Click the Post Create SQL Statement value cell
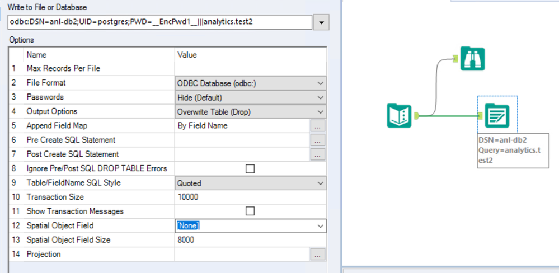559x273 pixels. coord(242,154)
